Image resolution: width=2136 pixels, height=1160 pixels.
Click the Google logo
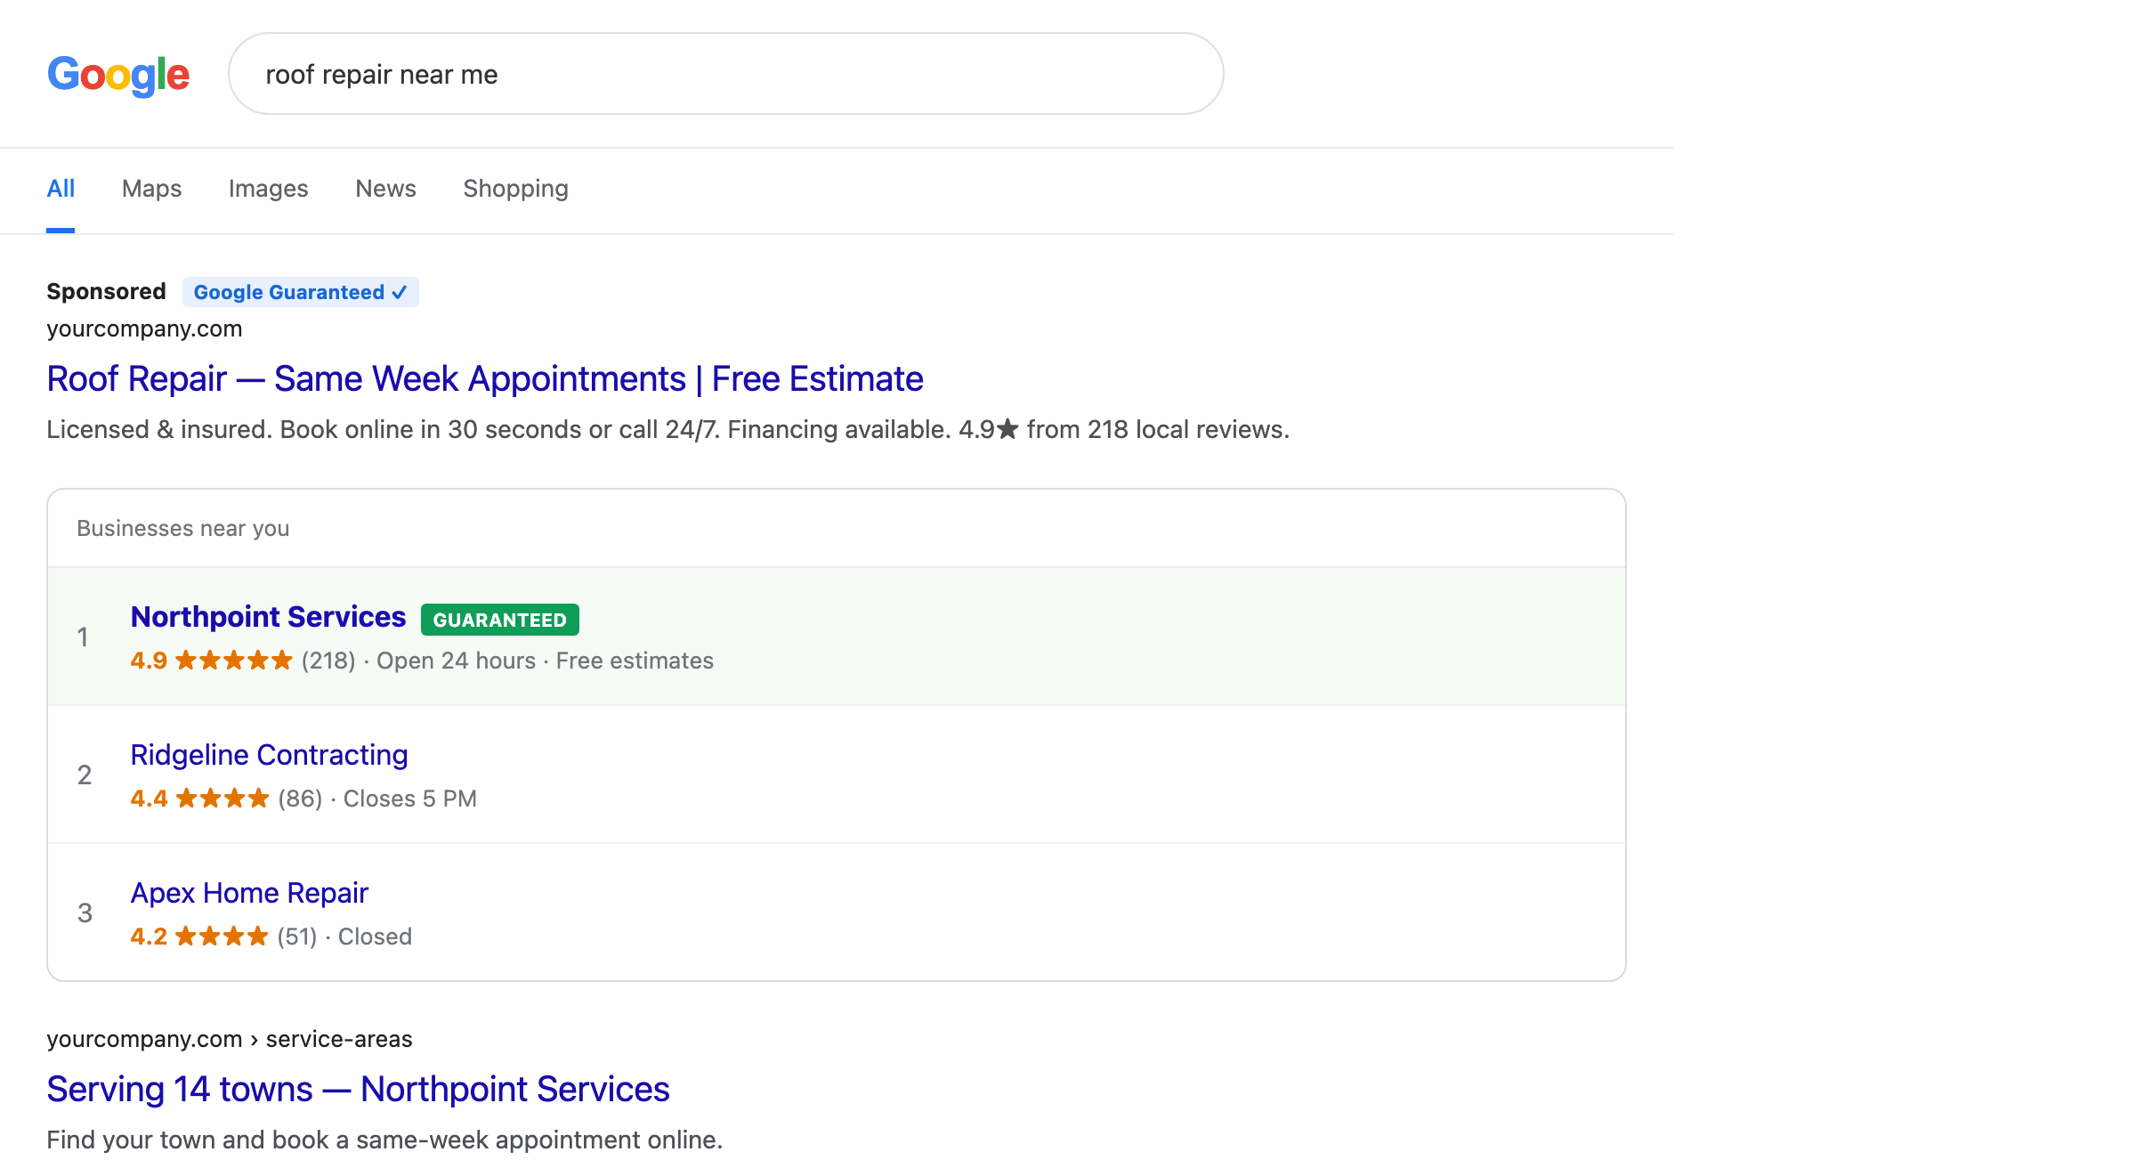pyautogui.click(x=117, y=75)
